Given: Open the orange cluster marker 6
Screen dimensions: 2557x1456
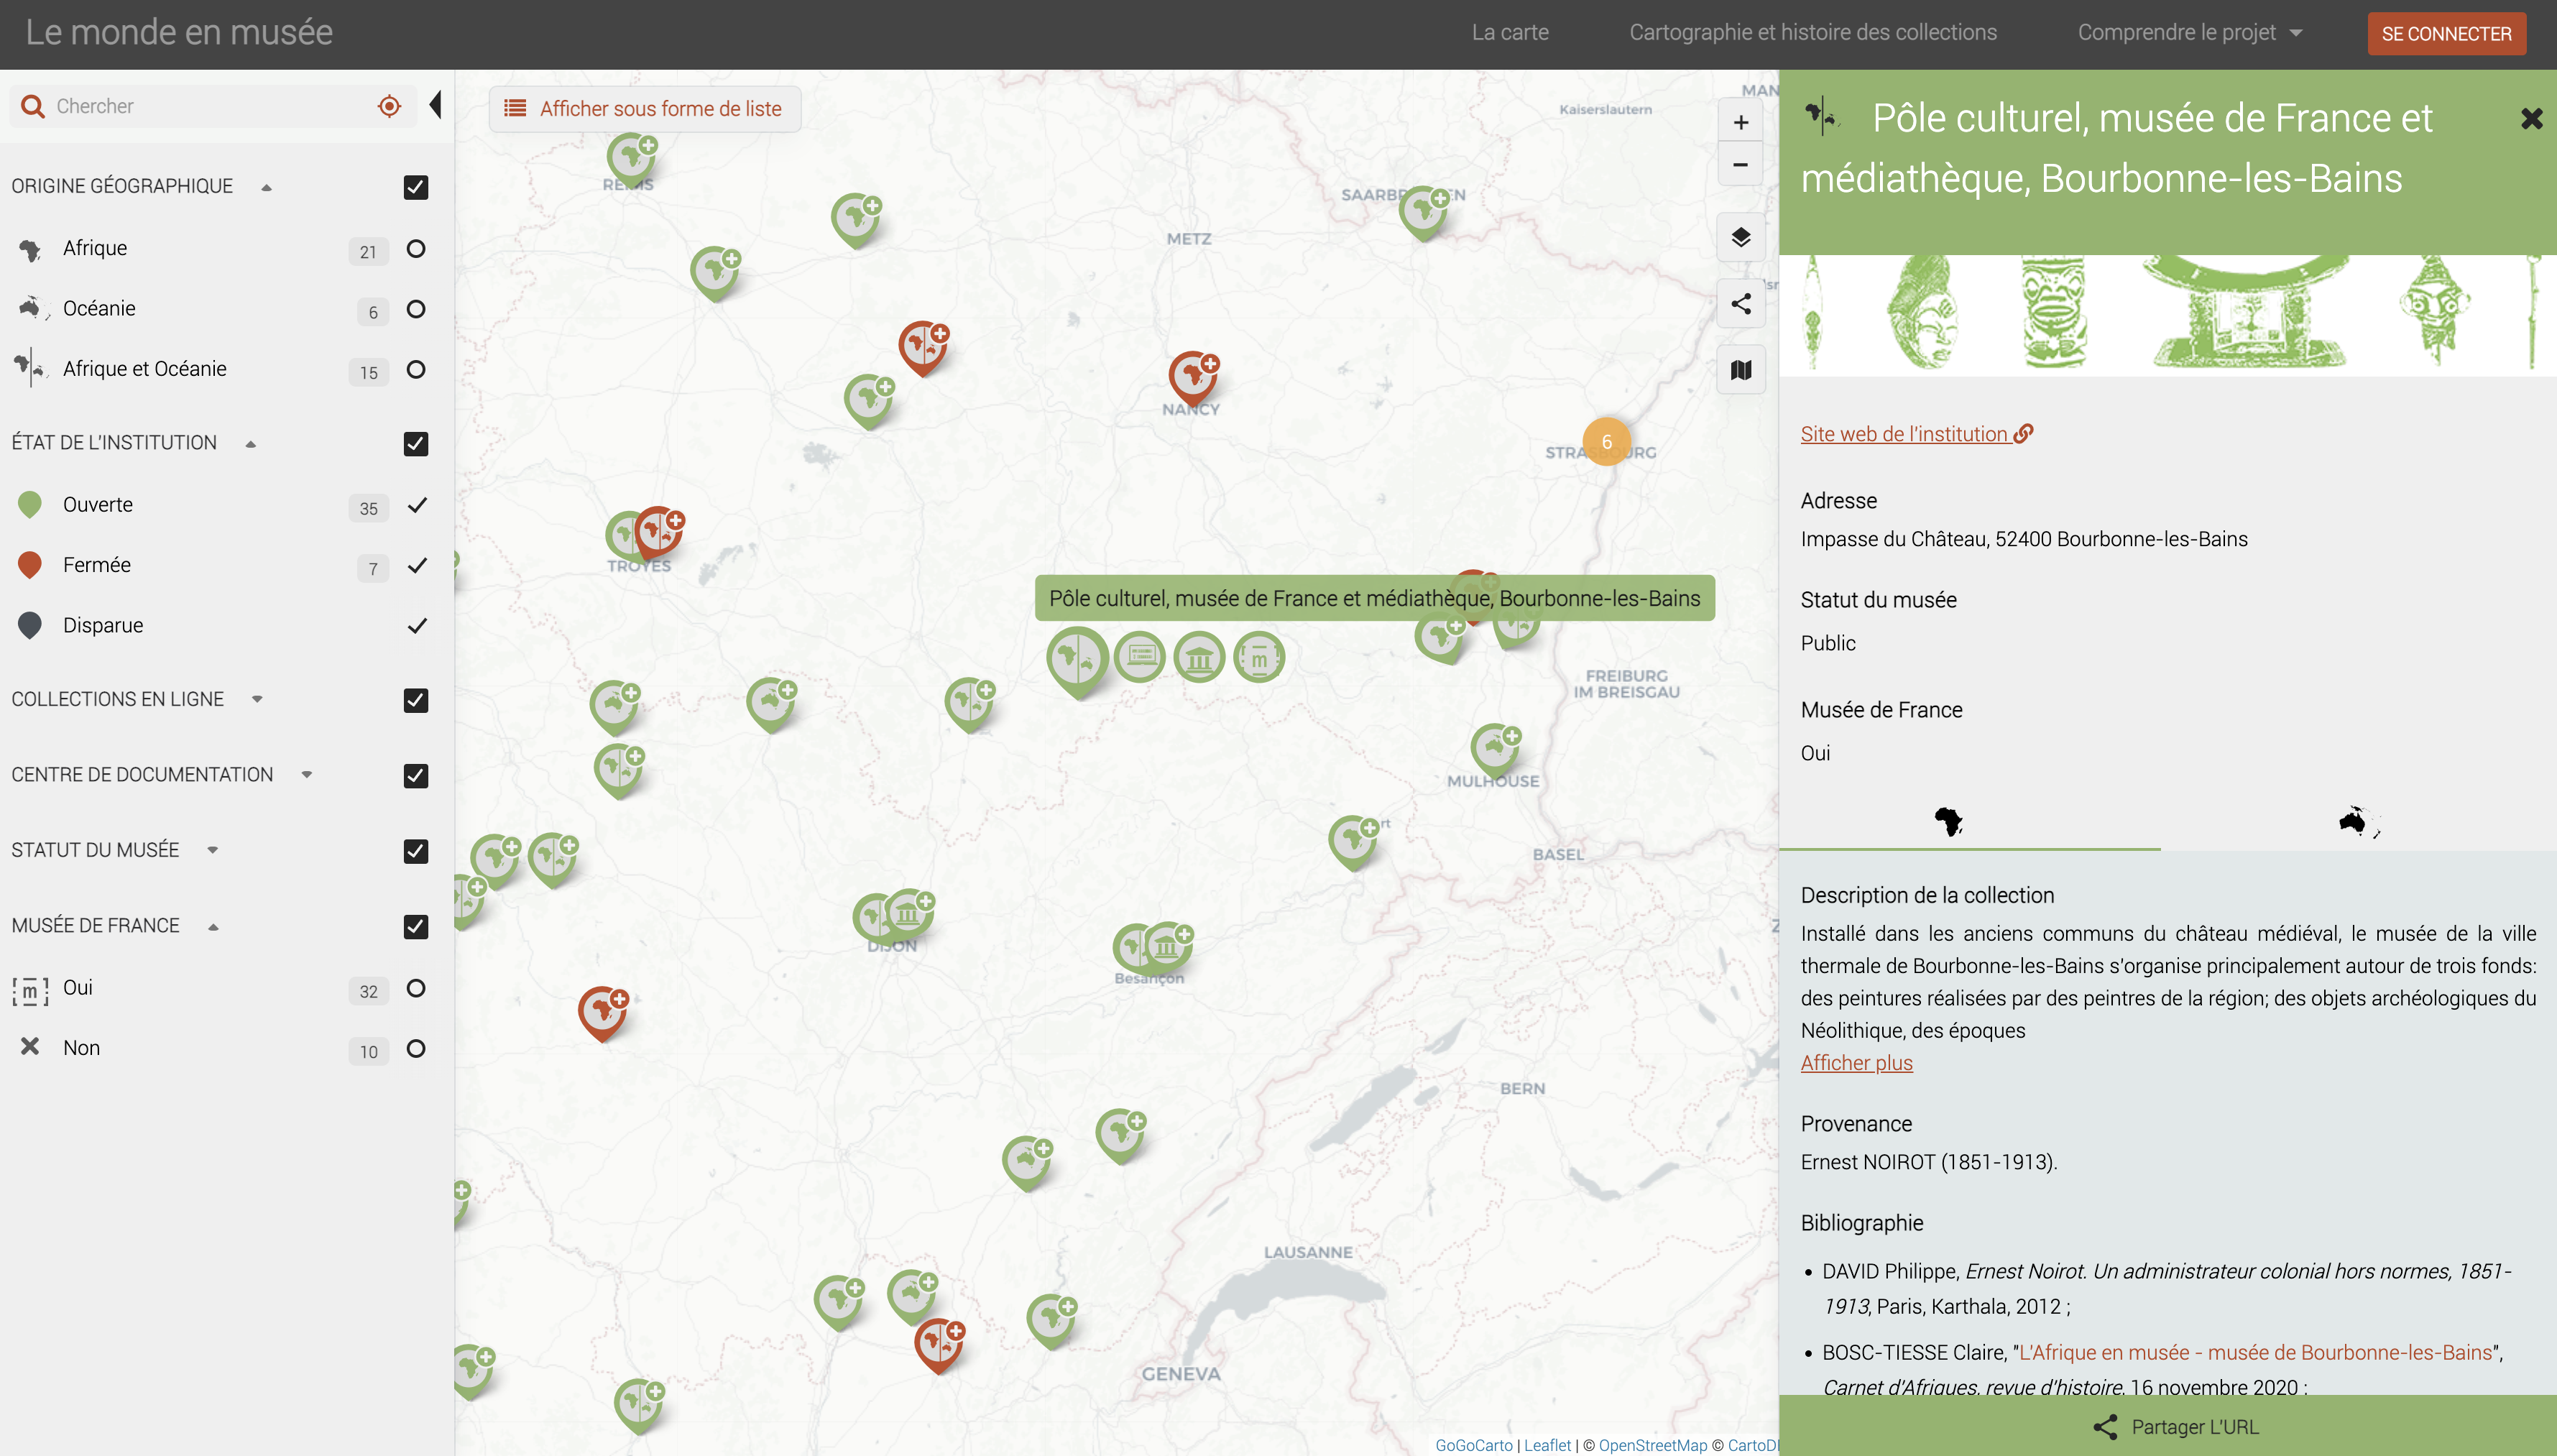Looking at the screenshot, I should [1606, 442].
